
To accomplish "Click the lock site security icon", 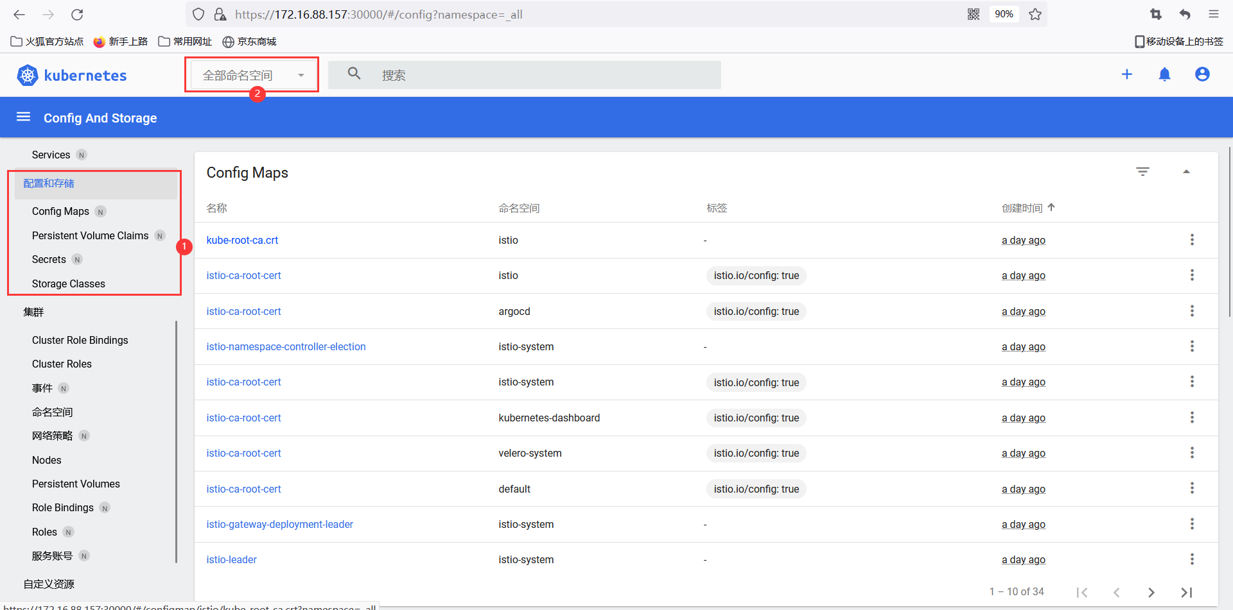I will coord(220,14).
